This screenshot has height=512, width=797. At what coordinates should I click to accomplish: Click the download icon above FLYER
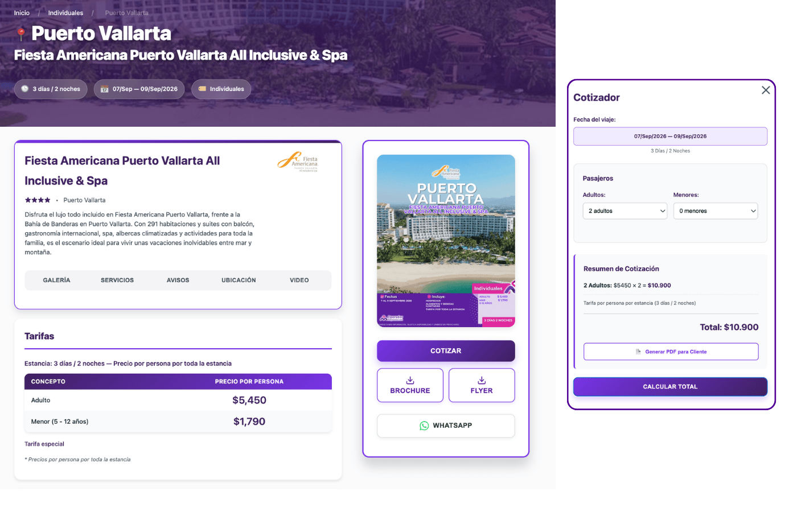[482, 380]
